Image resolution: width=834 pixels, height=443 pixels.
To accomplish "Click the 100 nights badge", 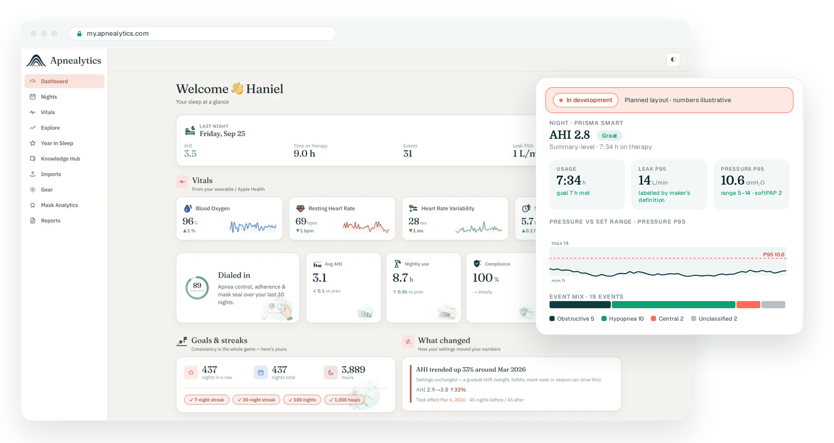I will tap(302, 400).
